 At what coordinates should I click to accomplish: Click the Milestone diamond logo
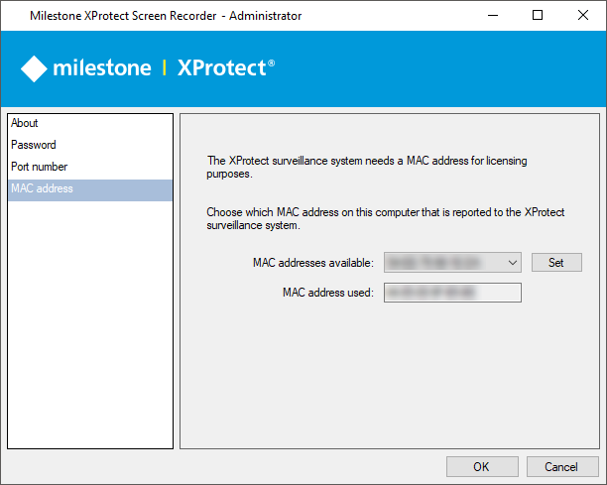(35, 68)
